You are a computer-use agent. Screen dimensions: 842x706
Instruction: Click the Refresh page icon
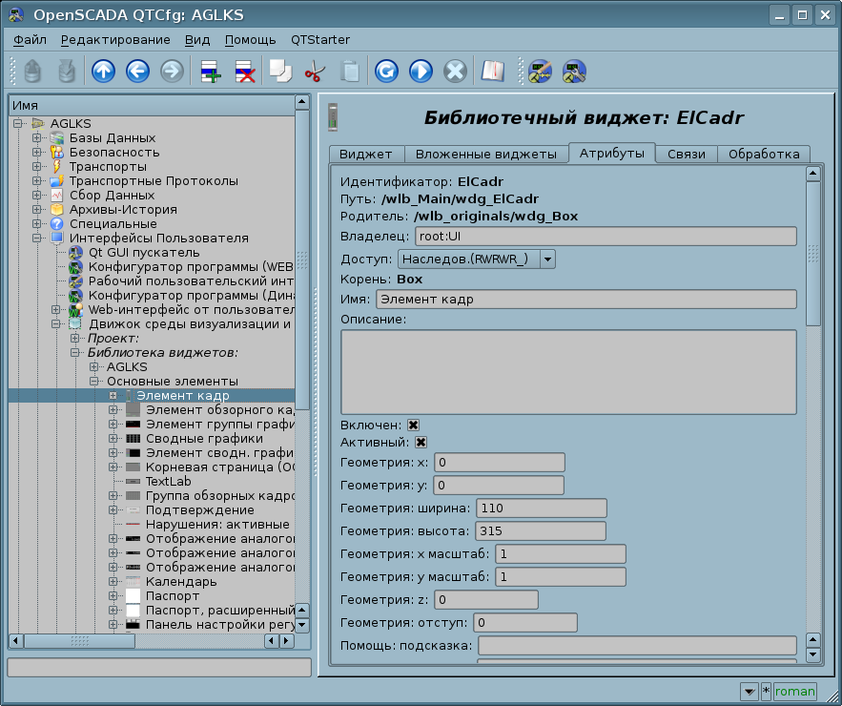(386, 72)
